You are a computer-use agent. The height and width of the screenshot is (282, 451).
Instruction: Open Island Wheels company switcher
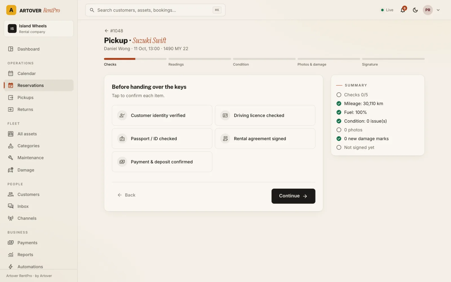pyautogui.click(x=39, y=28)
